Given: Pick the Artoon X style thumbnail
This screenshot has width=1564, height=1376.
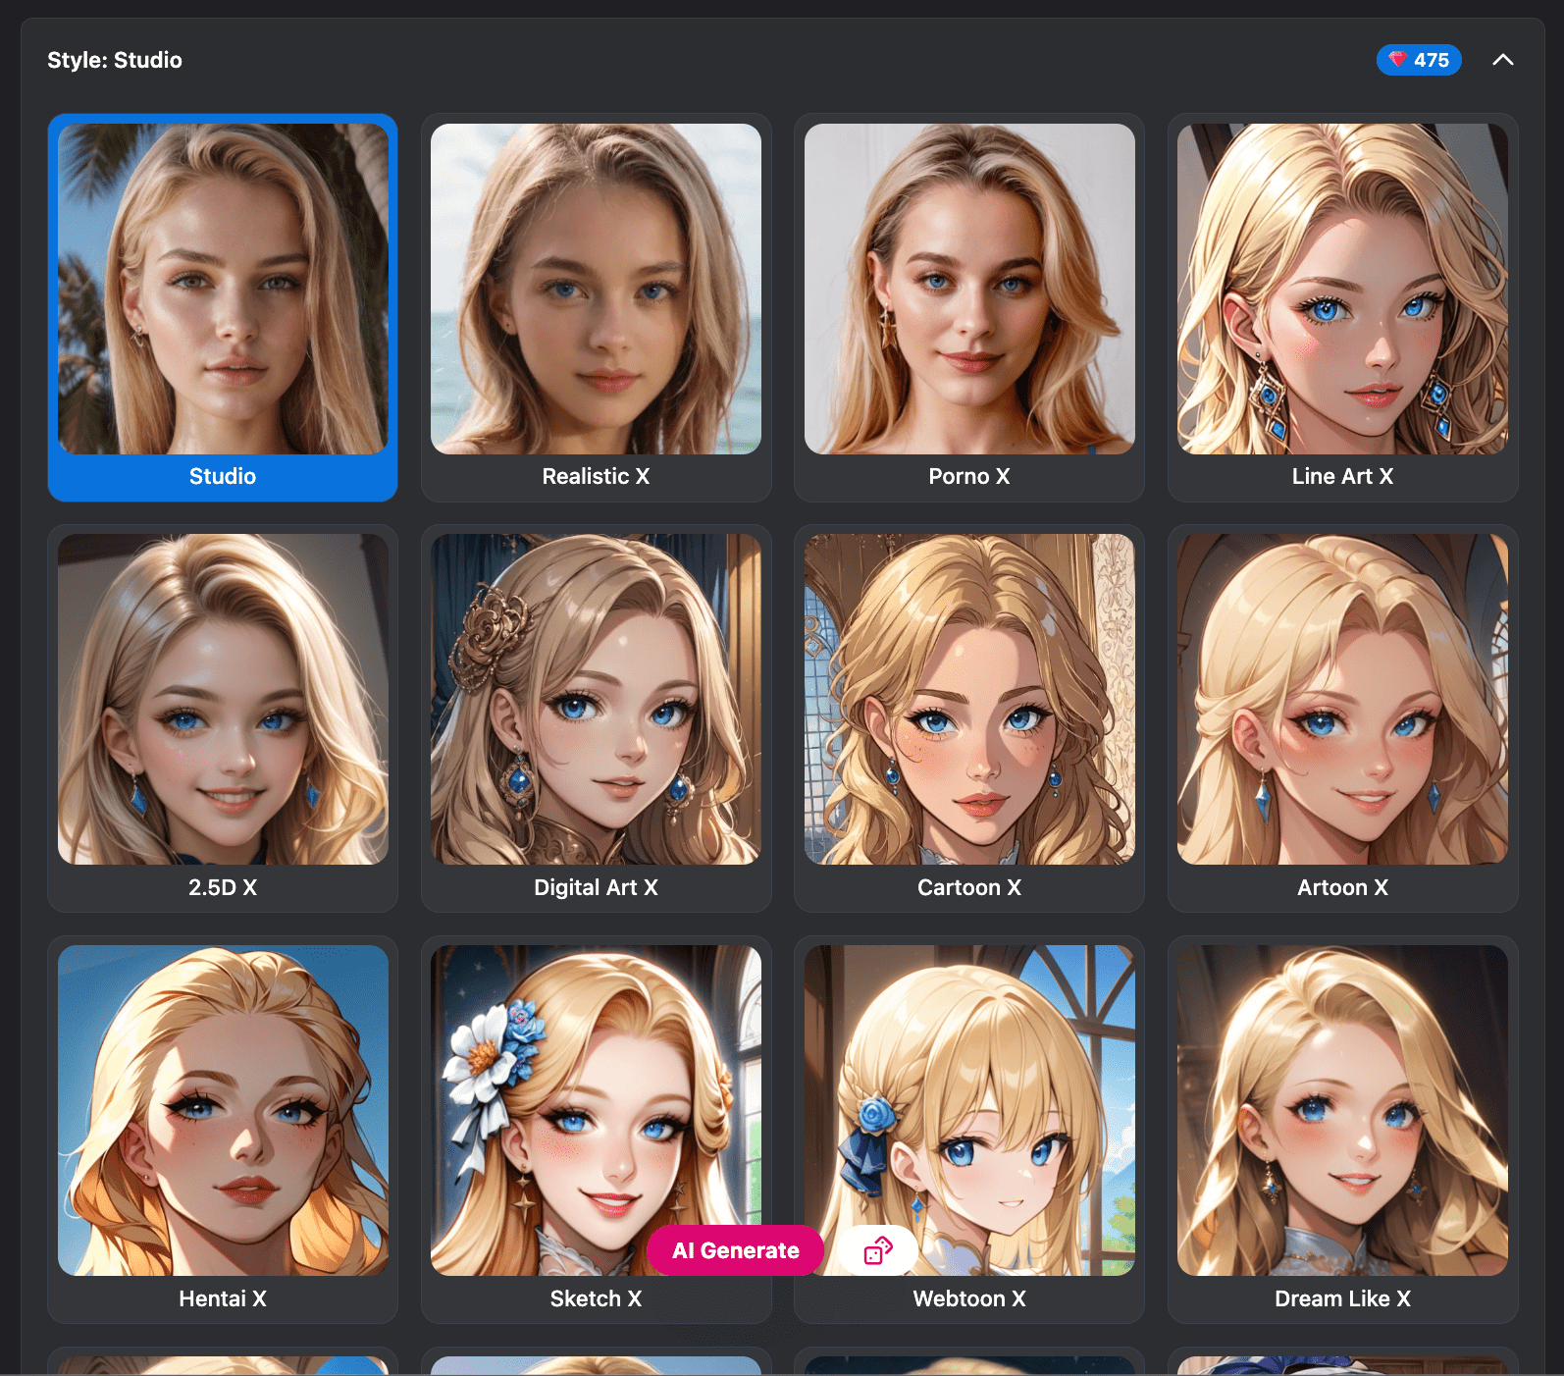Looking at the screenshot, I should pos(1342,699).
